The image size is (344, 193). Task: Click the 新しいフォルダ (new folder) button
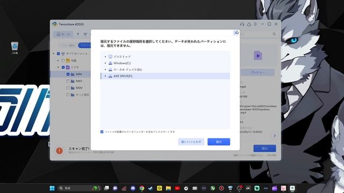coord(191,142)
